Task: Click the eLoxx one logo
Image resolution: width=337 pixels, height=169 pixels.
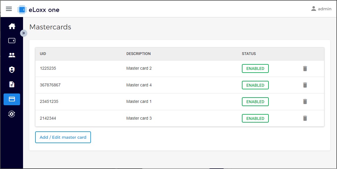Action: tap(38, 10)
